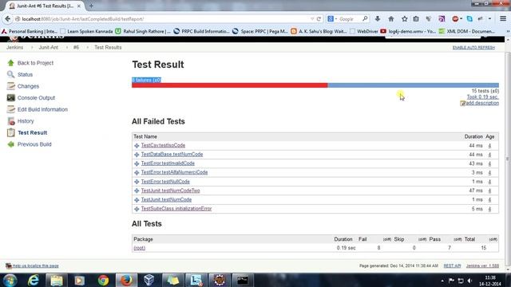This screenshot has width=511, height=287.
Task: Expand TestJunit.testNumCodeTwo failure details
Action: [x=137, y=191]
